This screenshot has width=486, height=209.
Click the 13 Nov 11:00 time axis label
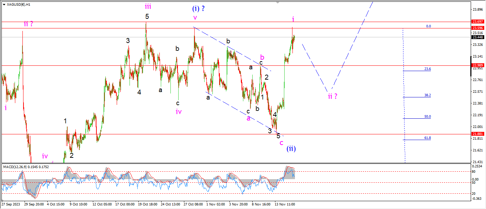[285, 204]
